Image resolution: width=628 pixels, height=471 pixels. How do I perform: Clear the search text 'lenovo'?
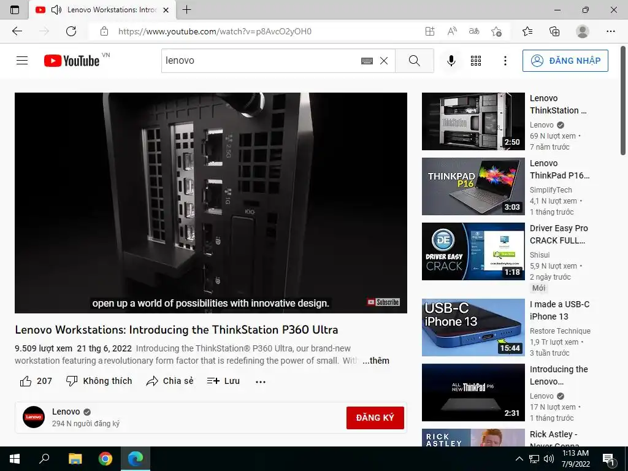pos(384,61)
